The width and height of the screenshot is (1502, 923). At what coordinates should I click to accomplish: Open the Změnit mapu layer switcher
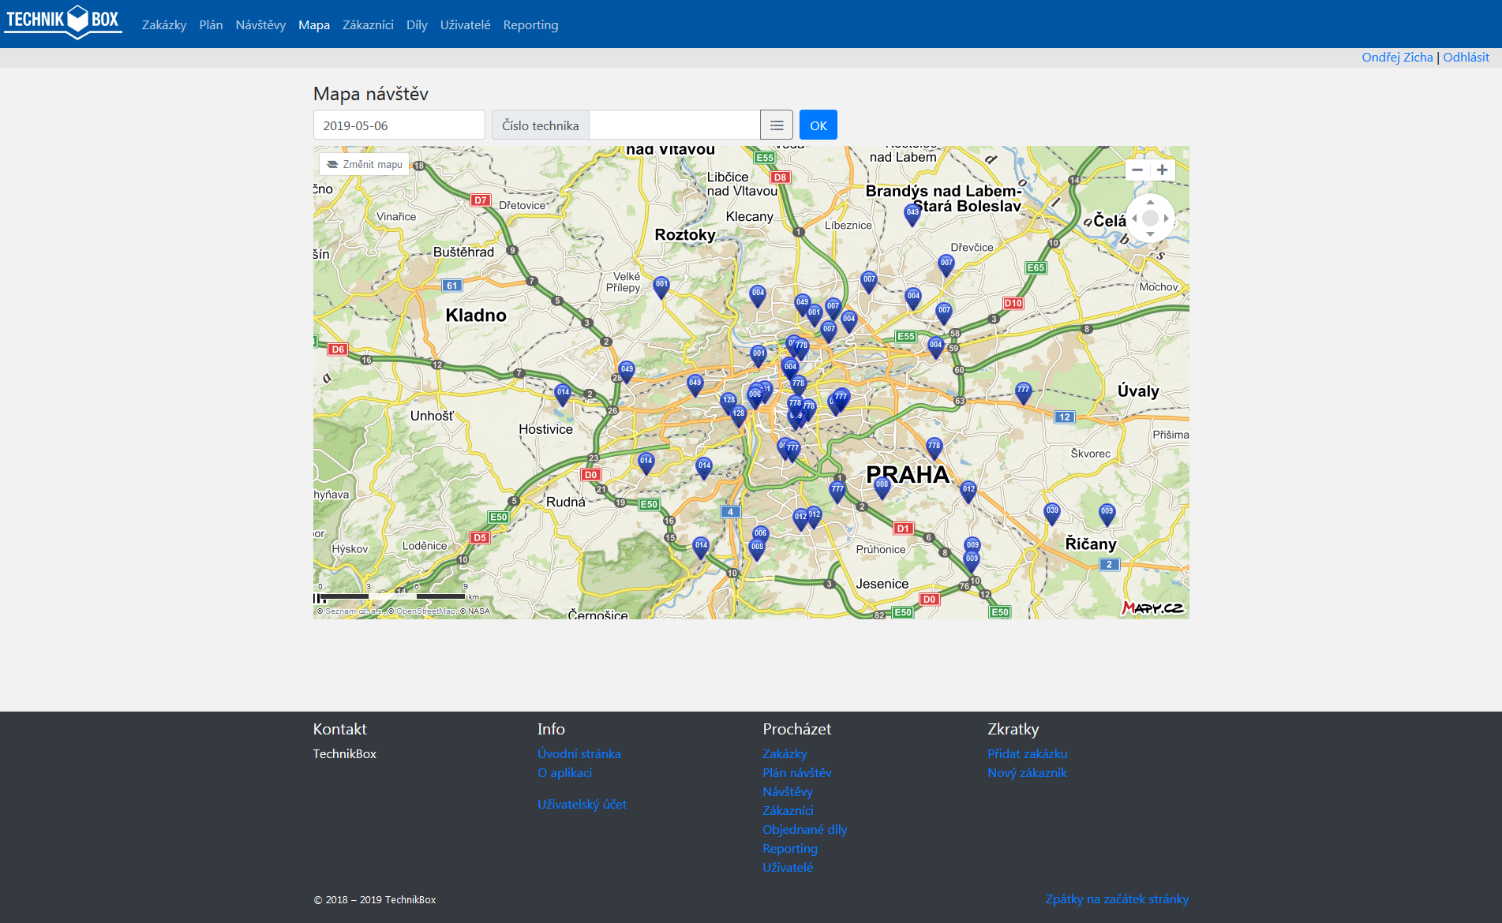[x=365, y=164]
